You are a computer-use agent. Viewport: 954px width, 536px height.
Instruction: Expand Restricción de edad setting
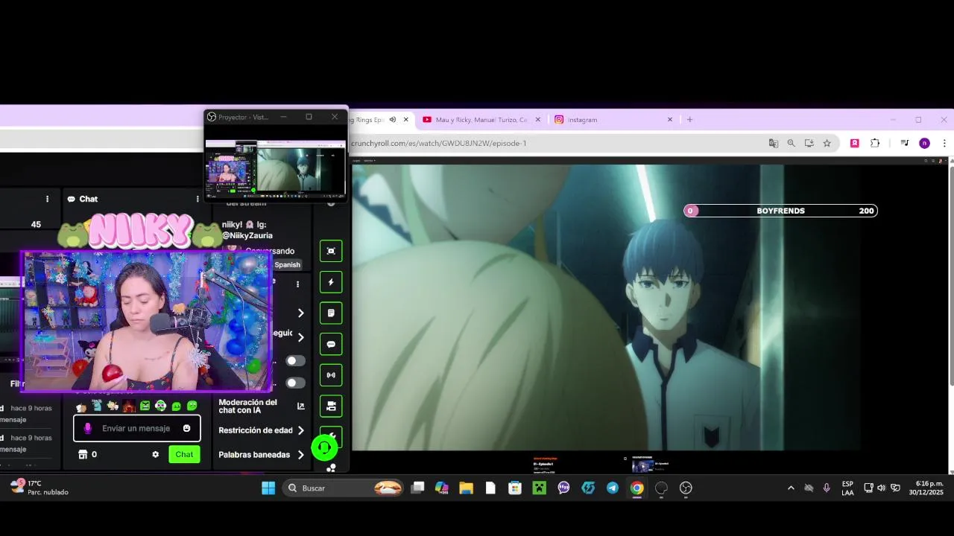301,430
